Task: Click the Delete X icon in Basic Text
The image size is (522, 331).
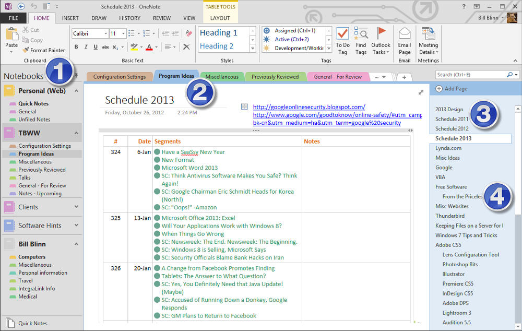Action: click(186, 47)
